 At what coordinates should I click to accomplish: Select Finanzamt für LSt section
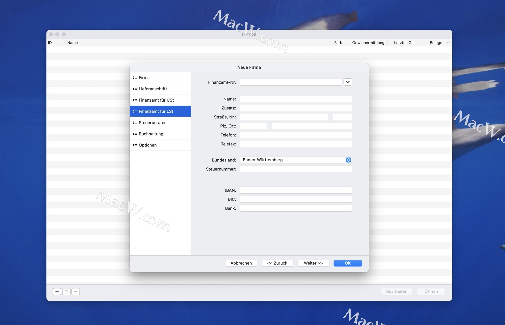point(160,111)
